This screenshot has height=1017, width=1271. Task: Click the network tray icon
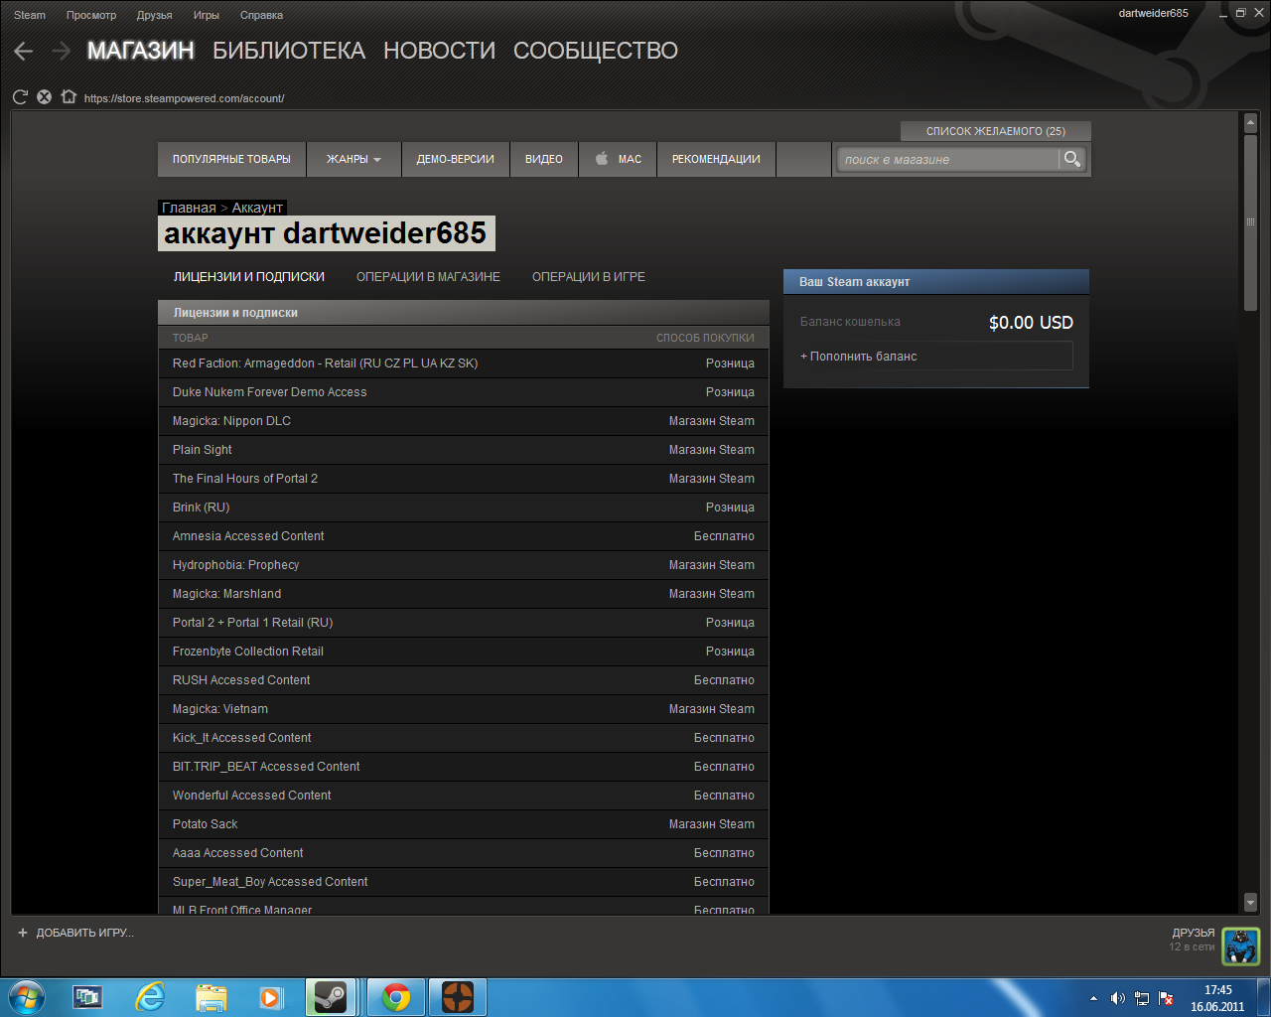point(1142,998)
